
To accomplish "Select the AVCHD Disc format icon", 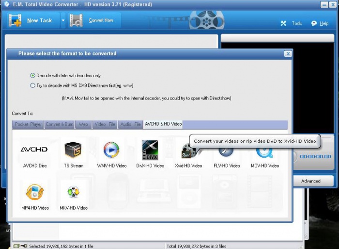I will (34, 149).
